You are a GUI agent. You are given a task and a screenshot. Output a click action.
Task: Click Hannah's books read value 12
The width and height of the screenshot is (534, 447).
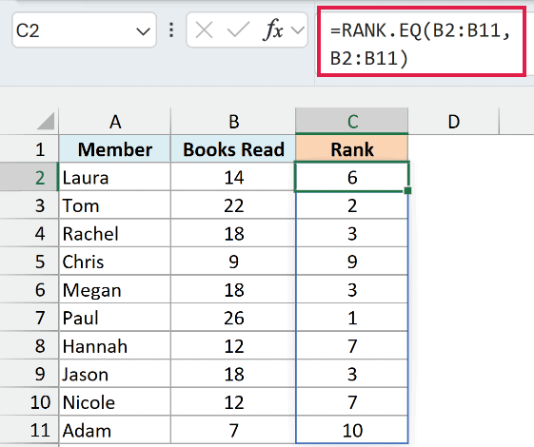tap(233, 345)
